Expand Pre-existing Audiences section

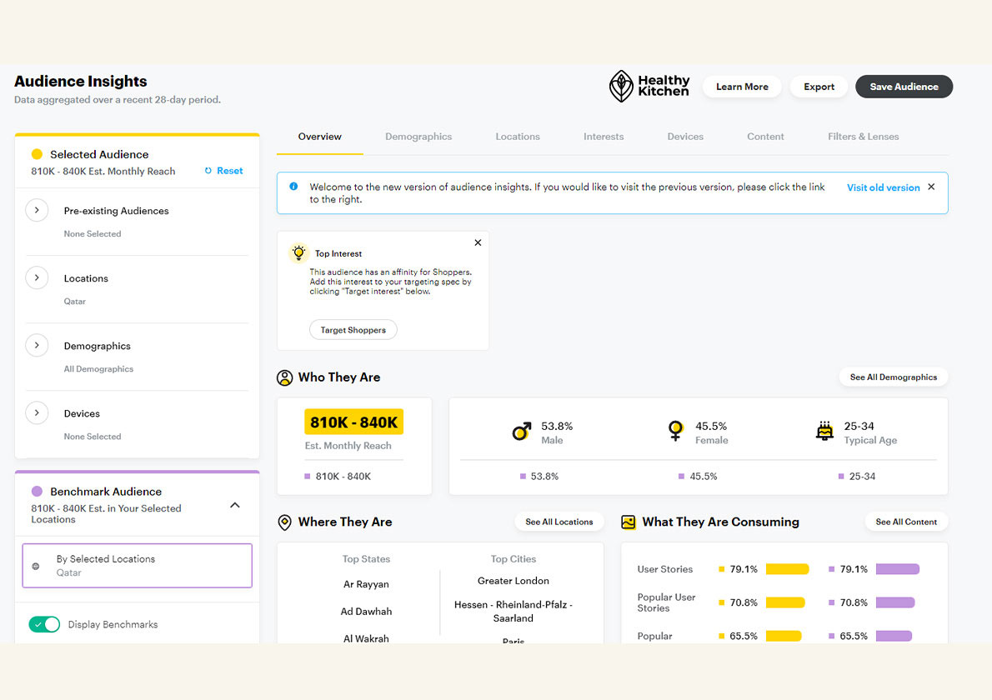(37, 211)
